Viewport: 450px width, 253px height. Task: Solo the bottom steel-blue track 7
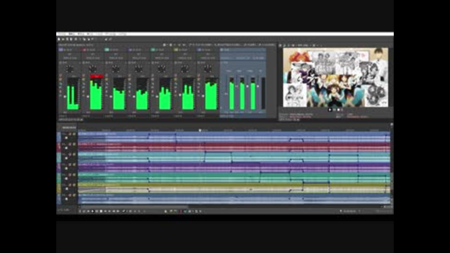(x=74, y=195)
